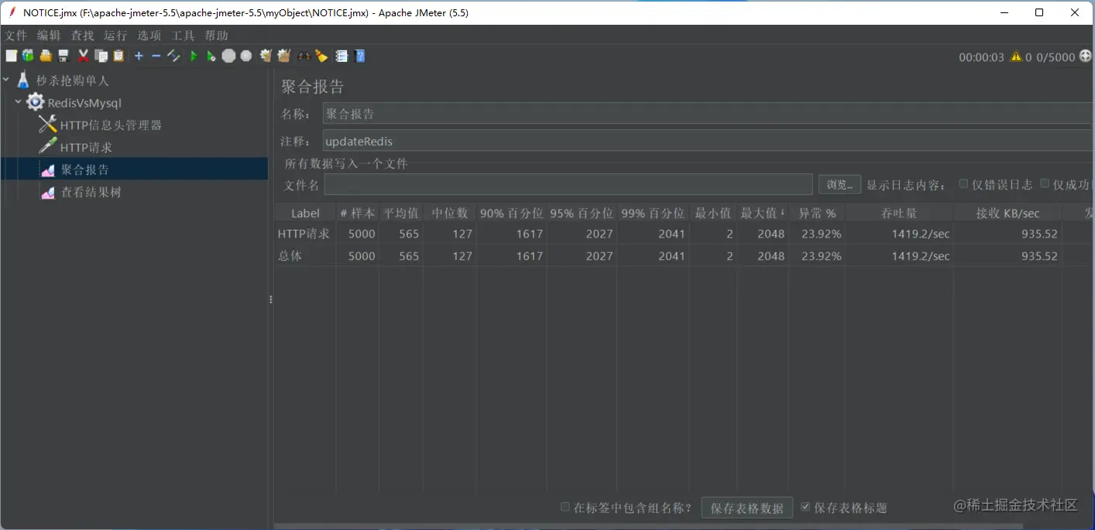Click the flask icon of 秒杀抢购单人

coord(23,80)
